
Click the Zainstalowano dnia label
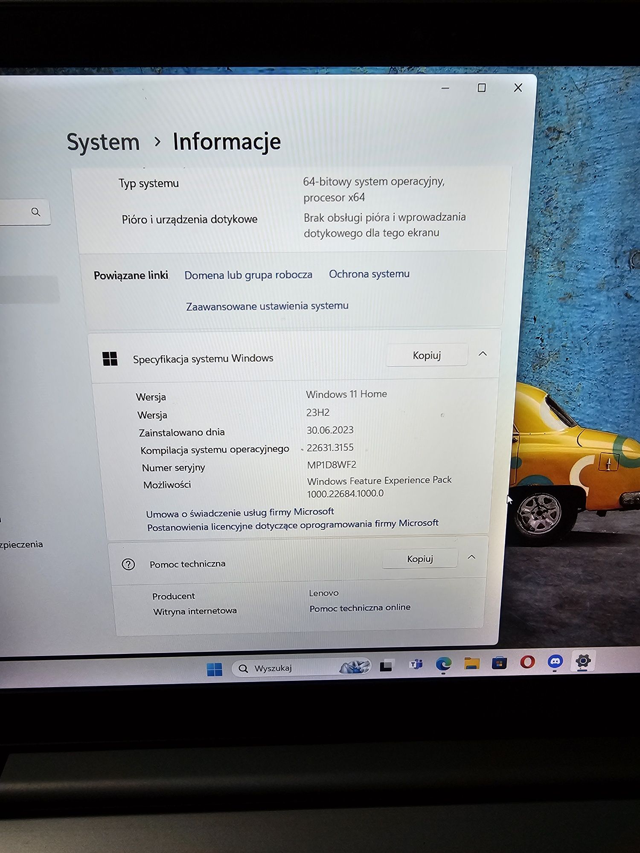182,432
